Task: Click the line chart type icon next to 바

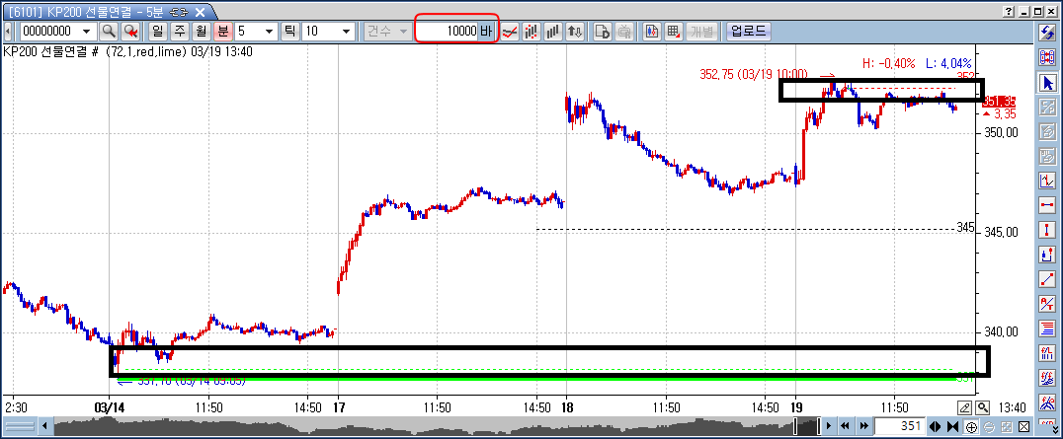Action: pos(510,31)
